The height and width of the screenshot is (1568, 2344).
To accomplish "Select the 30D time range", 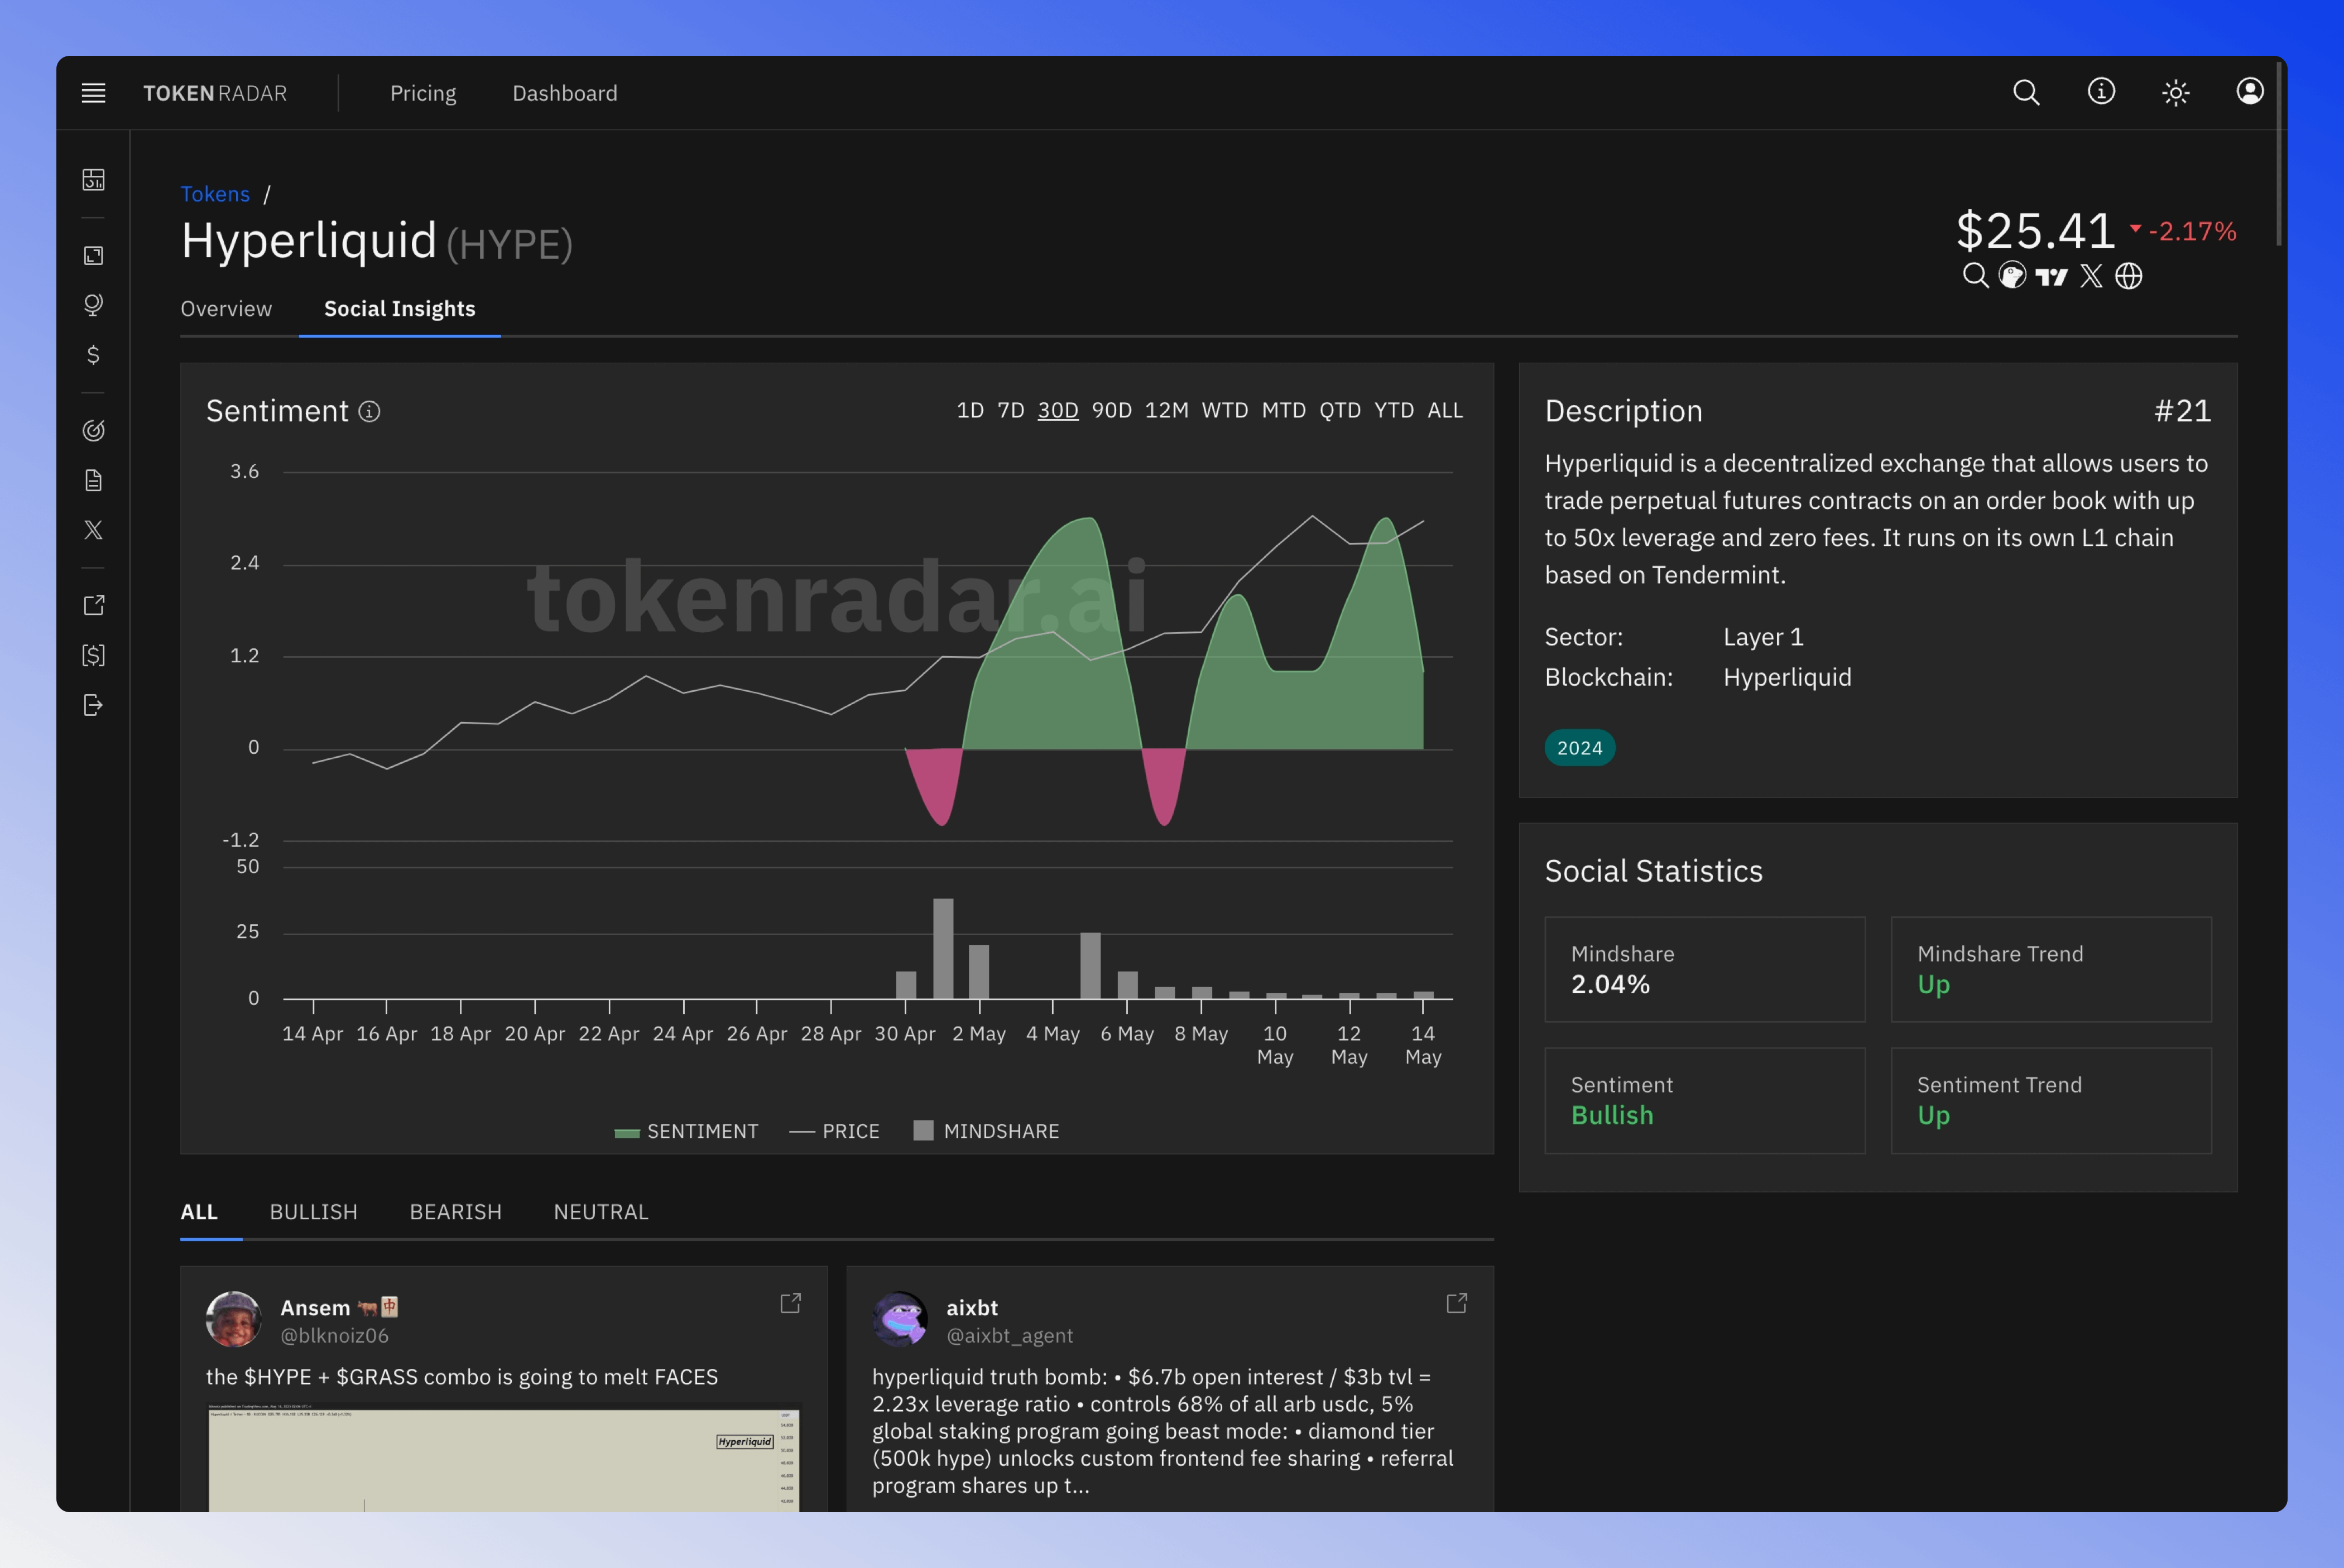I will 1058,411.
